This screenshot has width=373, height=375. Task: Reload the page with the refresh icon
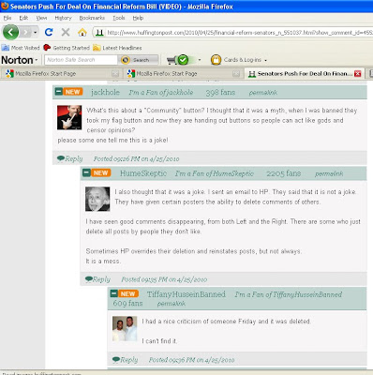pos(49,32)
